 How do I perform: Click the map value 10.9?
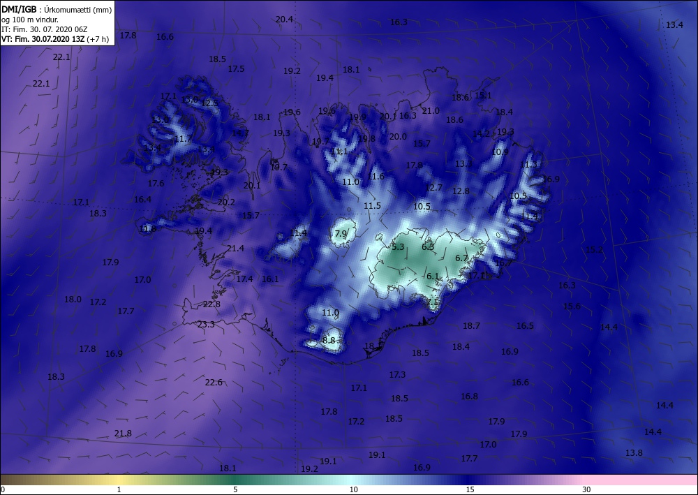point(500,152)
